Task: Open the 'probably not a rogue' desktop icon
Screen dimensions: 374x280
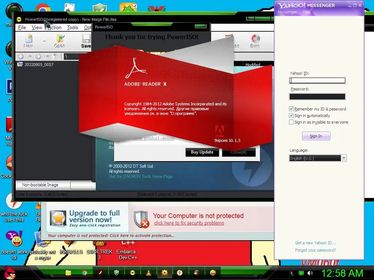Action: 42,246
